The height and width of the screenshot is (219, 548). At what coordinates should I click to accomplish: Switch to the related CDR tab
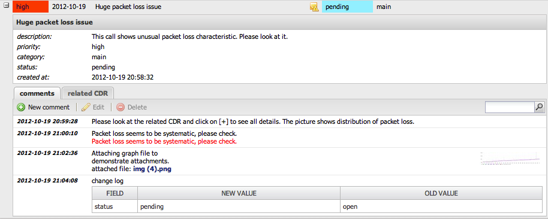tap(88, 93)
